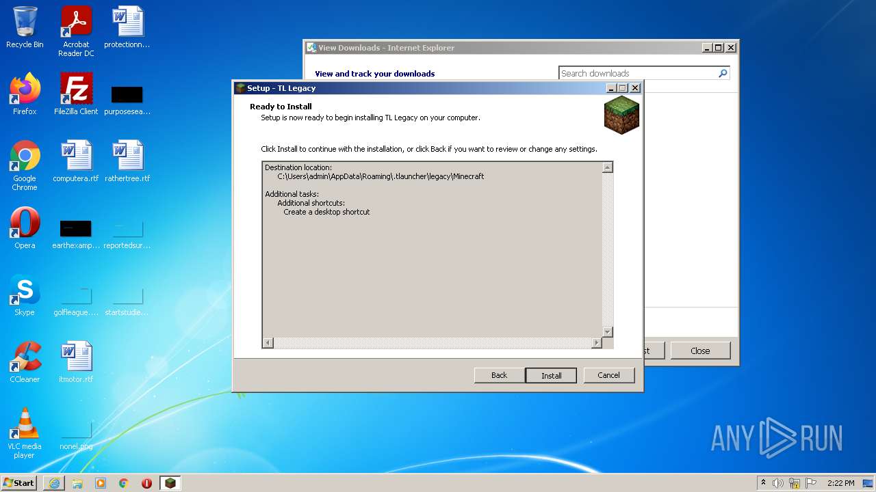The image size is (876, 492).
Task: Click TL Legacy setup taskbar icon
Action: pos(170,483)
